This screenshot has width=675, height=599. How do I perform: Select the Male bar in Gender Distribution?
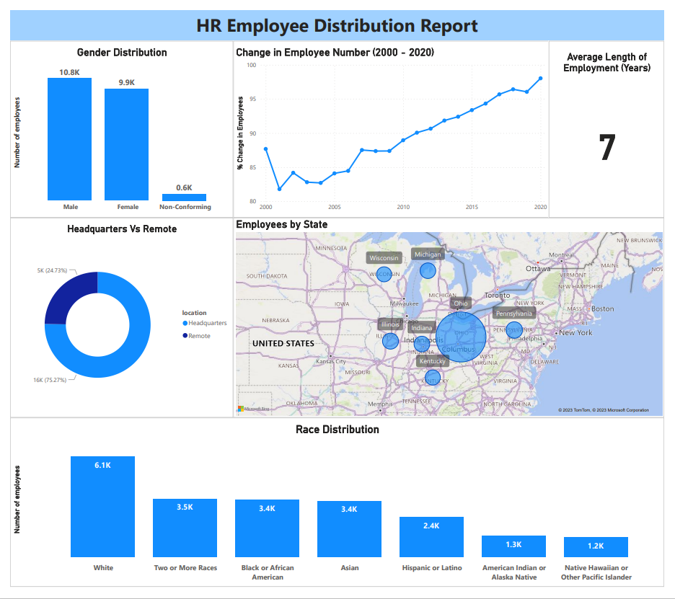[x=69, y=141]
